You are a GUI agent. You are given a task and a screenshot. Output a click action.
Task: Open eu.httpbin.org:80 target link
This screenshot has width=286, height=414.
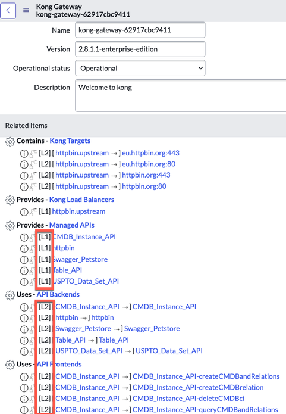(149, 164)
